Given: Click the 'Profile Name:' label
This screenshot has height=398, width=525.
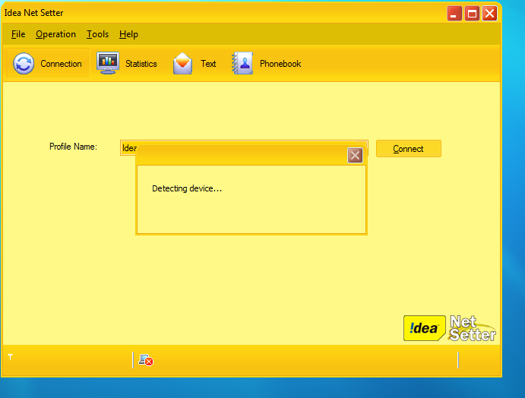Looking at the screenshot, I should pos(74,147).
